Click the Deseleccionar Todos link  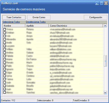[x=36, y=22]
